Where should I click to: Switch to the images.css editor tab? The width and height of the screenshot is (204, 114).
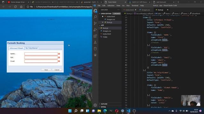click(x=146, y=10)
